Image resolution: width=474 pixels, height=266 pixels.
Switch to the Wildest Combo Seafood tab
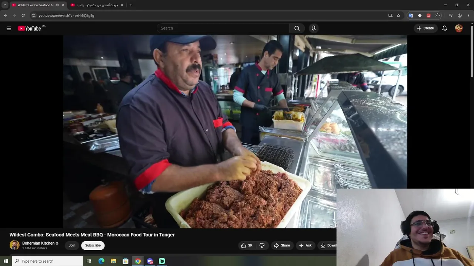point(36,5)
